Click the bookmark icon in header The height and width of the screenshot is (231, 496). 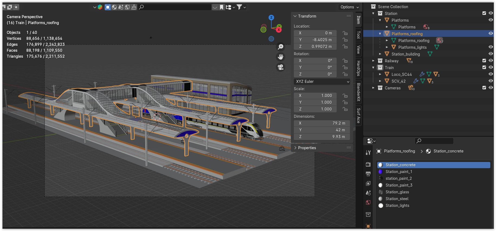[221, 7]
